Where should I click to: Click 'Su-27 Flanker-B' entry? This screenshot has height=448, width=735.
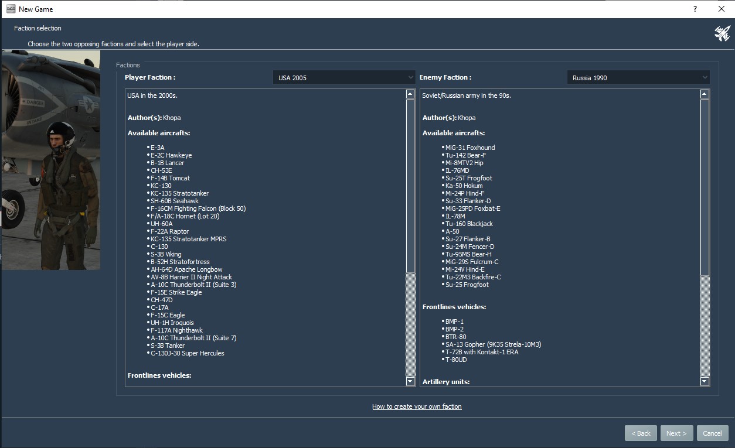(x=468, y=239)
